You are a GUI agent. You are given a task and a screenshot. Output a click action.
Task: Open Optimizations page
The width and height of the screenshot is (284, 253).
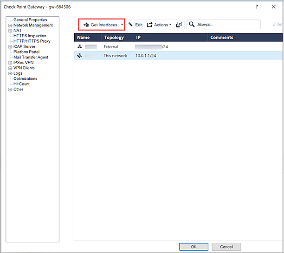tap(26, 78)
